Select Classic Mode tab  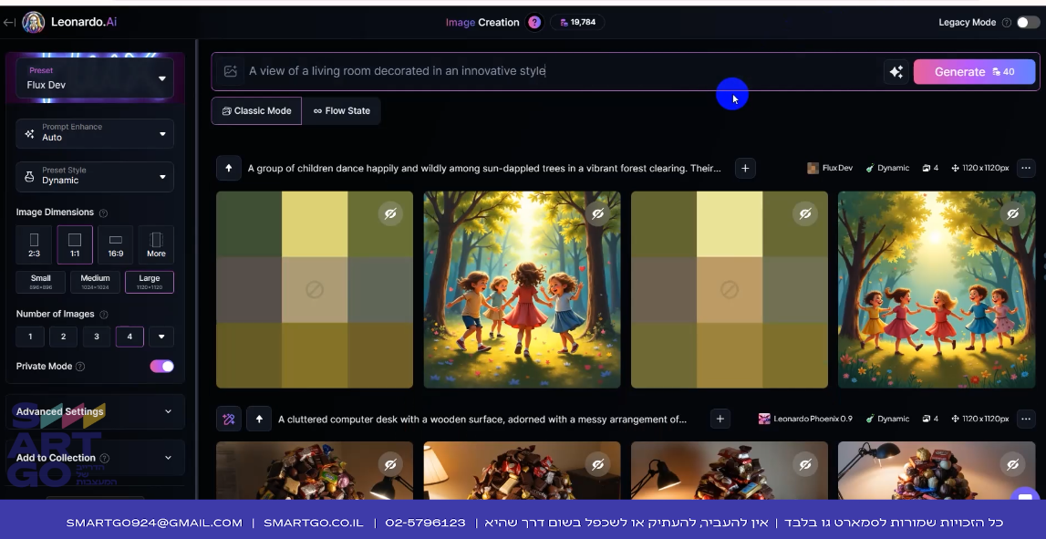point(256,110)
